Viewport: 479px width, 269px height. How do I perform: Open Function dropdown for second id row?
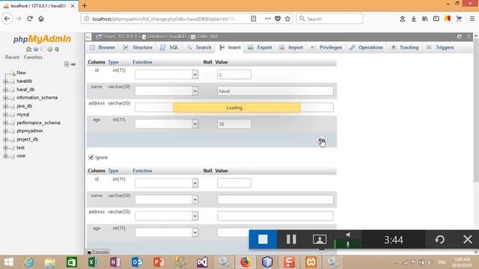(166, 183)
